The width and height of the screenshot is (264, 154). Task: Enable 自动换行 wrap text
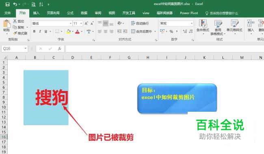(x=140, y=23)
